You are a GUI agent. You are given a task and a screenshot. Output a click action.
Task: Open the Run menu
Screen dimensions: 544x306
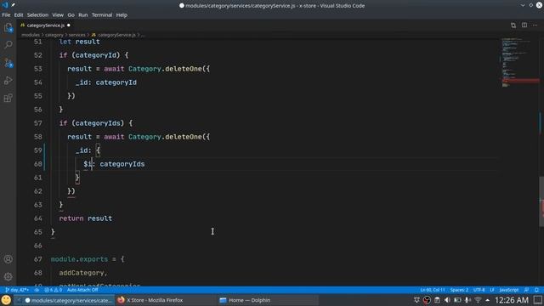point(83,15)
